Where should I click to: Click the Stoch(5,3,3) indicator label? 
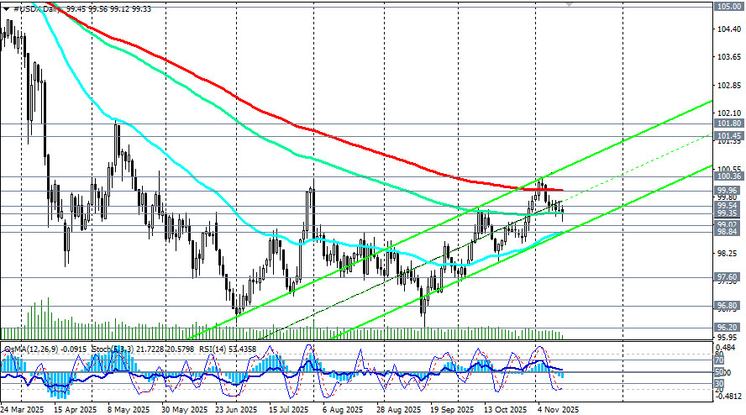(114, 349)
